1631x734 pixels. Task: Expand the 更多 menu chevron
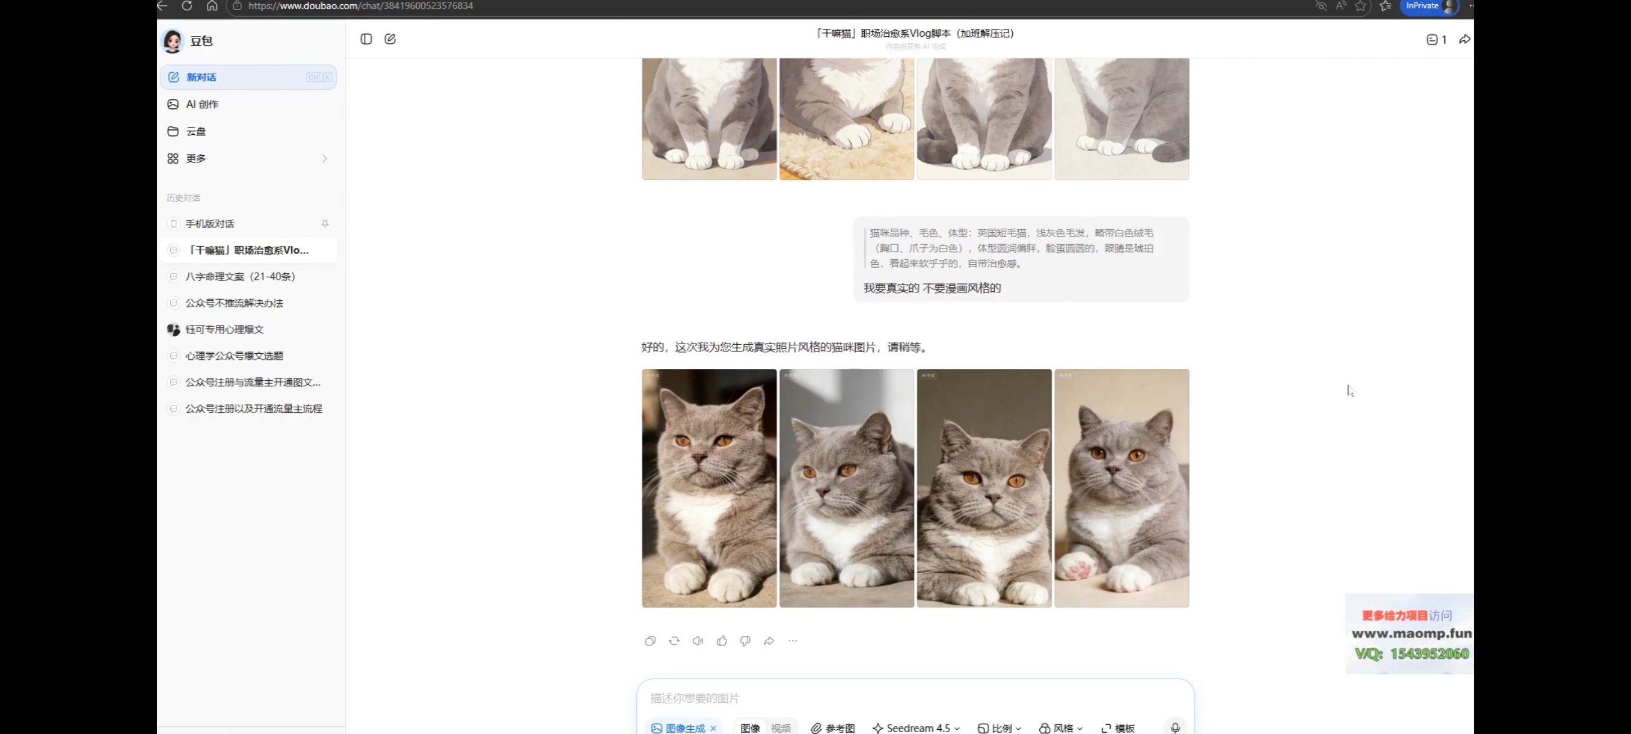click(x=325, y=158)
